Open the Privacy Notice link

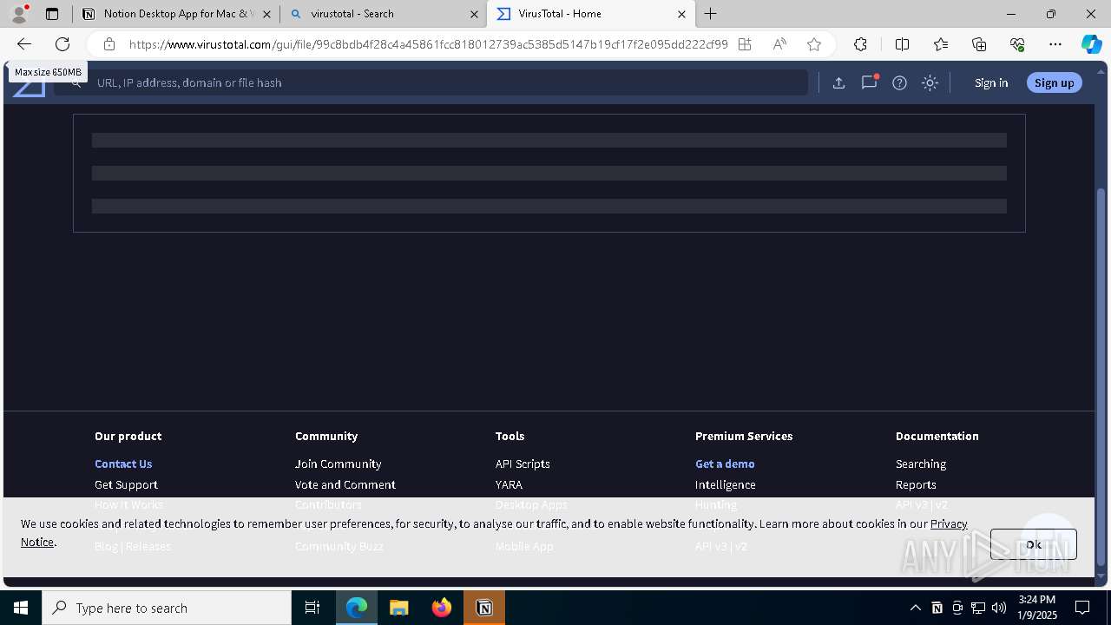point(949,523)
